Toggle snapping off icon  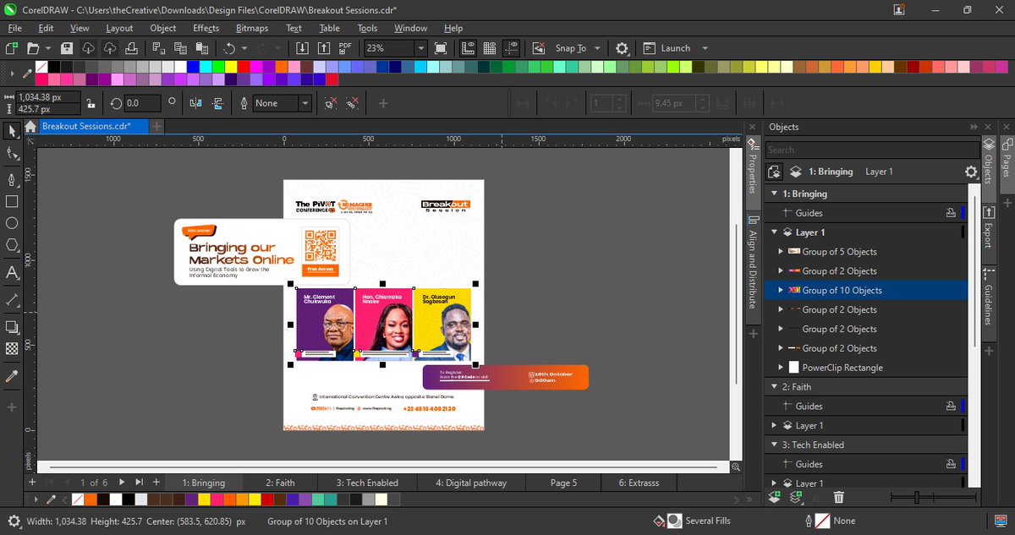tap(540, 48)
